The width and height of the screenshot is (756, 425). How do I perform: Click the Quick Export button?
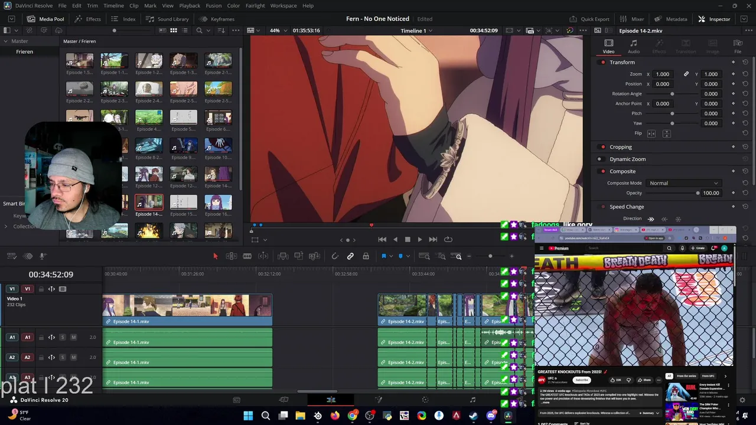coord(589,19)
